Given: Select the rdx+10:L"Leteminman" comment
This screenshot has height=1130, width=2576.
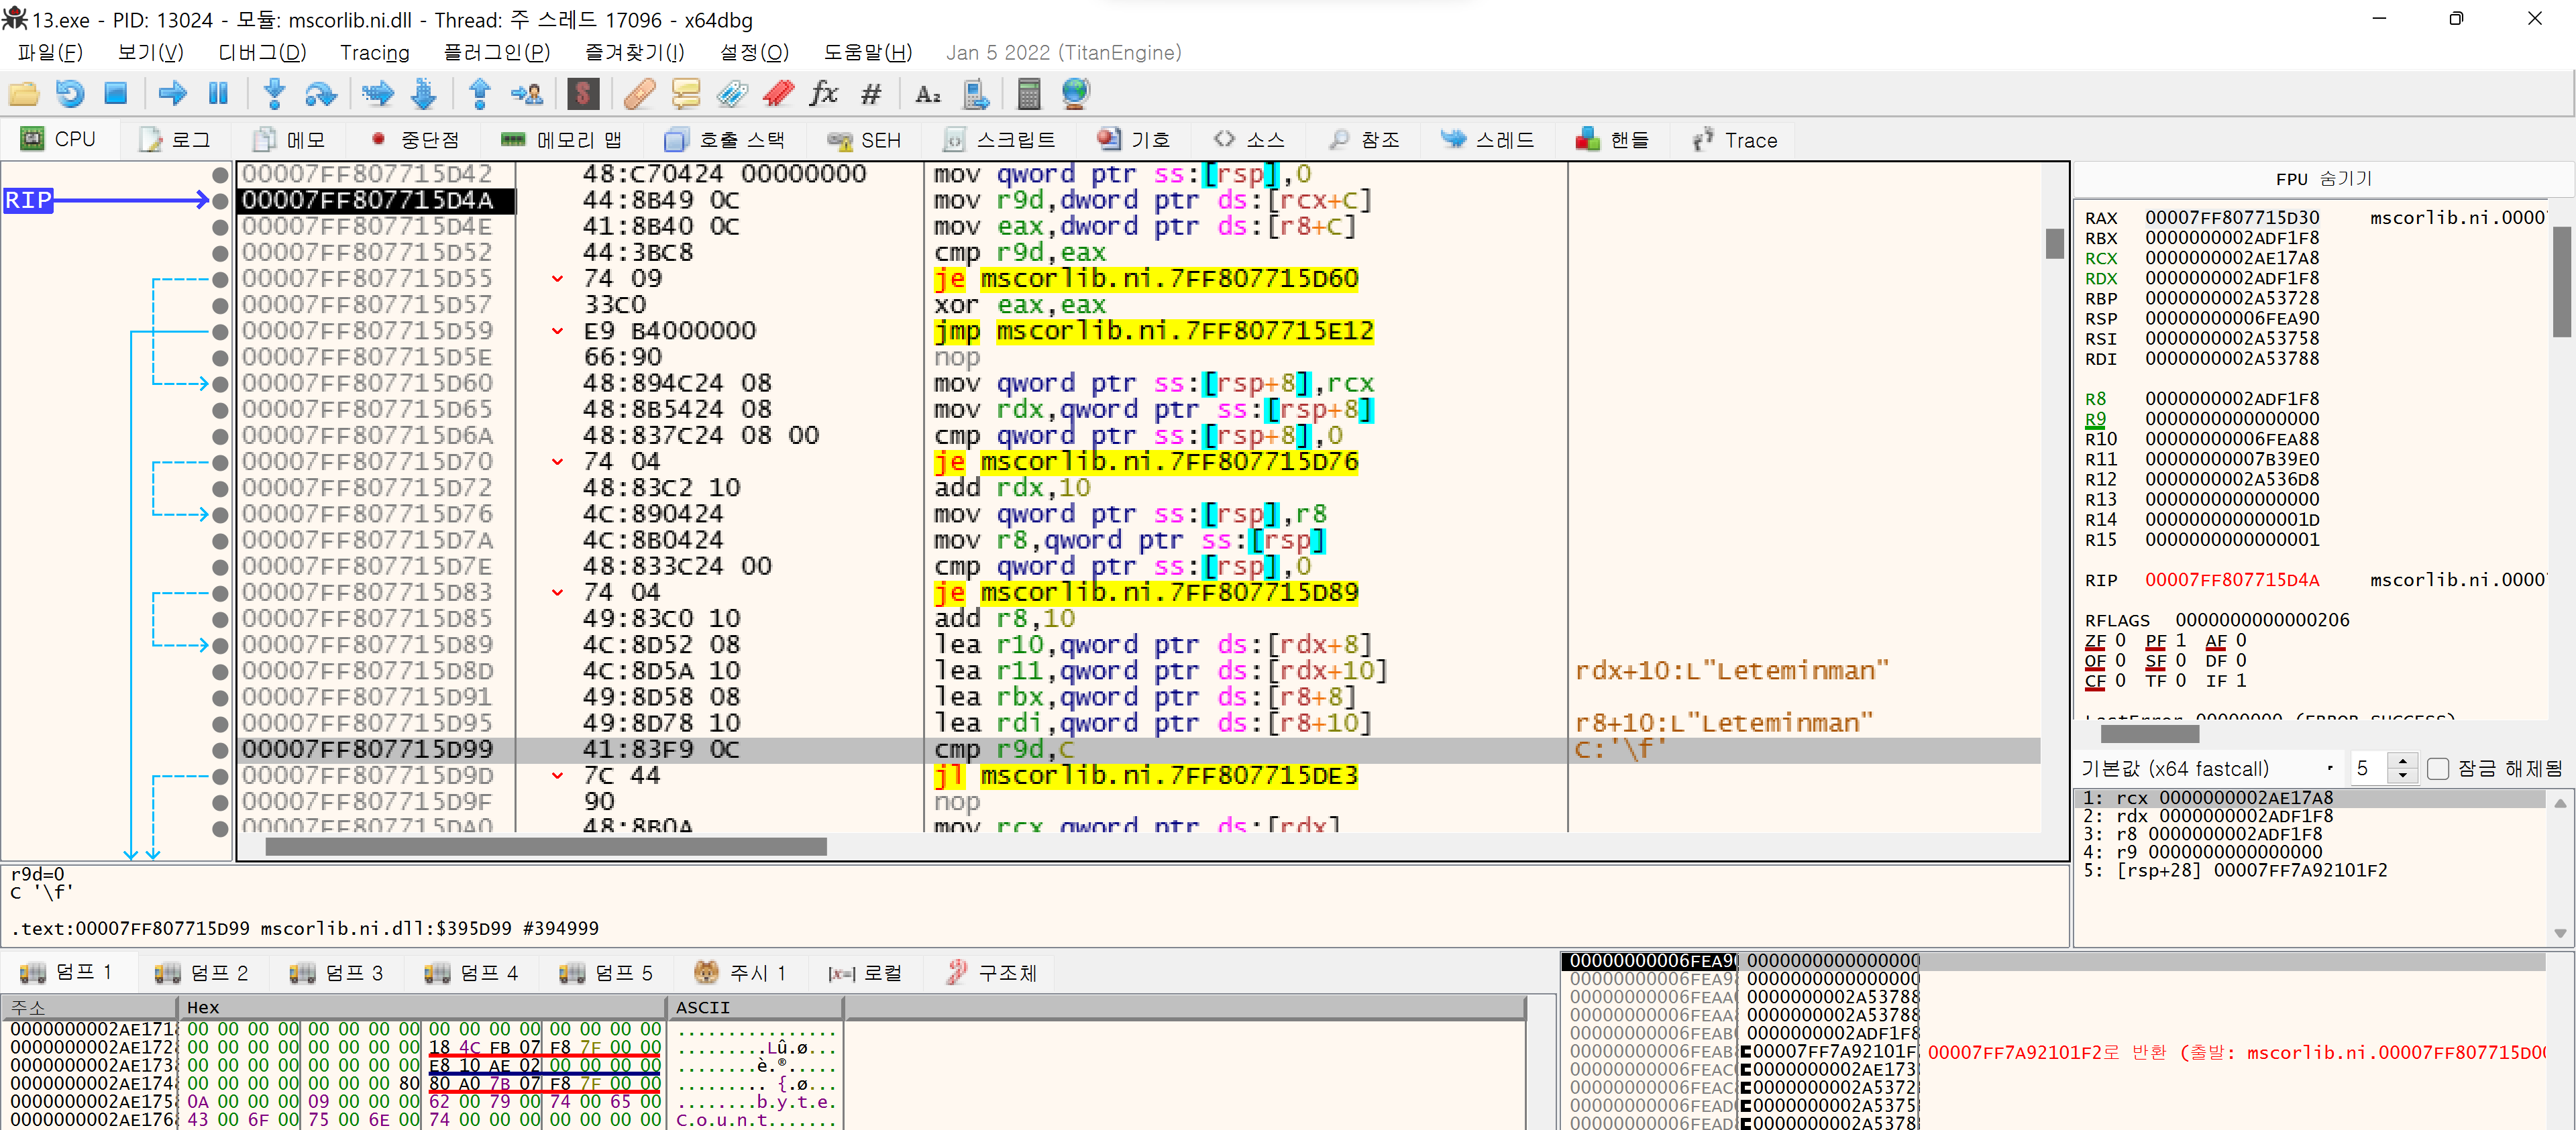Looking at the screenshot, I should tap(1731, 671).
